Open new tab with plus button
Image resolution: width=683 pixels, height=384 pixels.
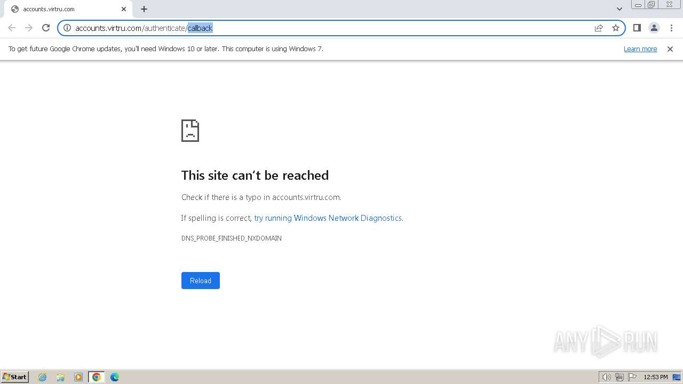[144, 9]
